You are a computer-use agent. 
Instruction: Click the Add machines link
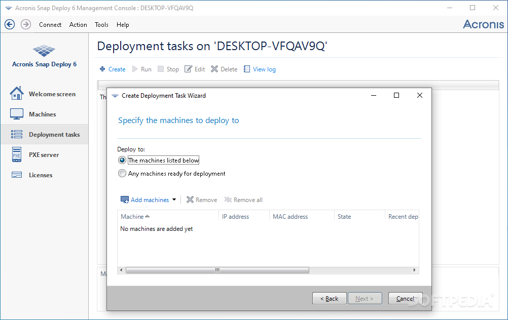(150, 200)
